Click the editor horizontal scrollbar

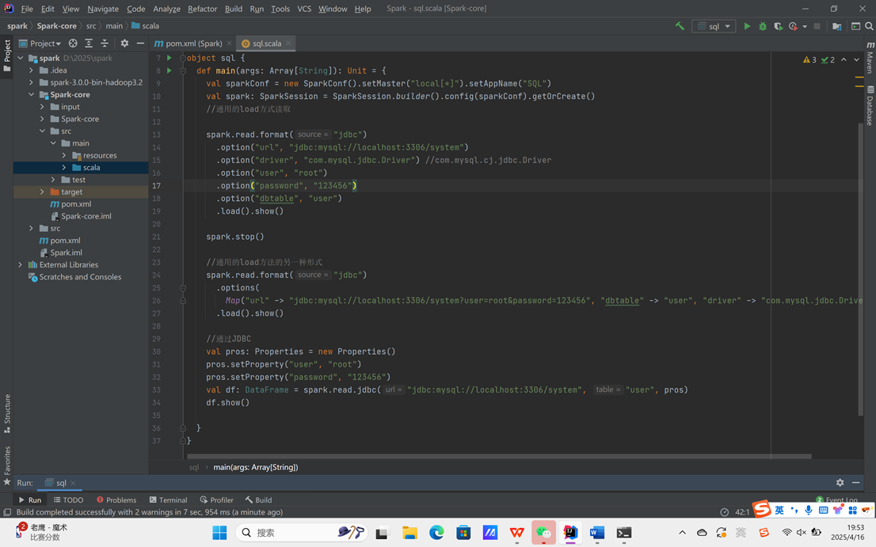click(x=499, y=456)
